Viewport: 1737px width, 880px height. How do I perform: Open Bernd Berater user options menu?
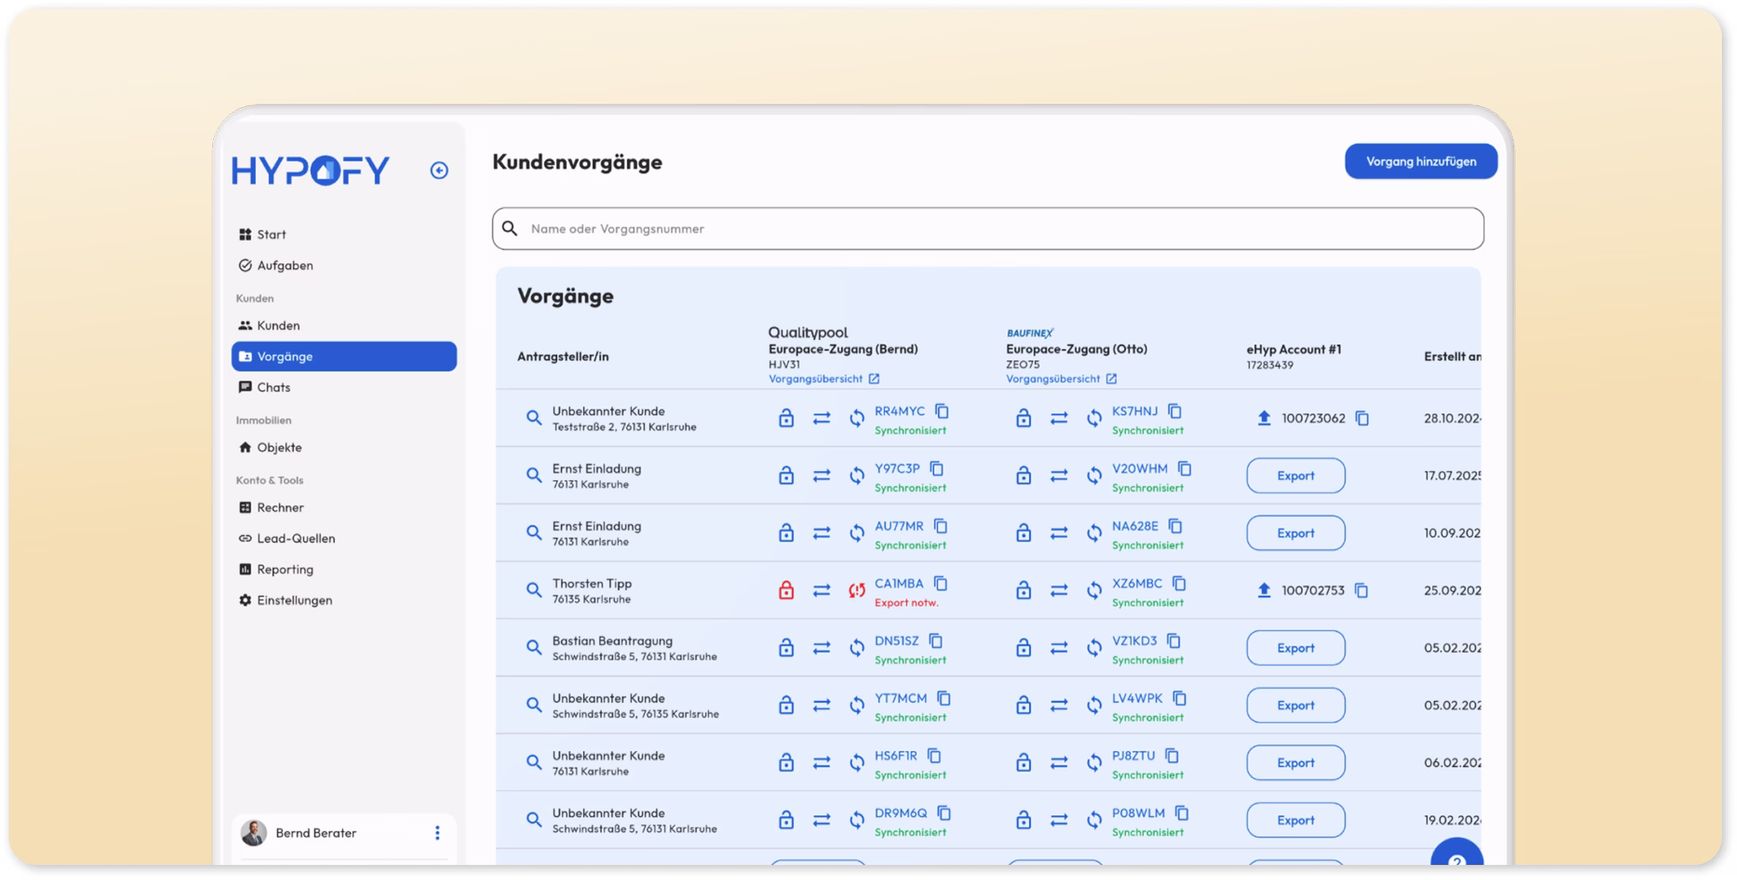coord(437,832)
